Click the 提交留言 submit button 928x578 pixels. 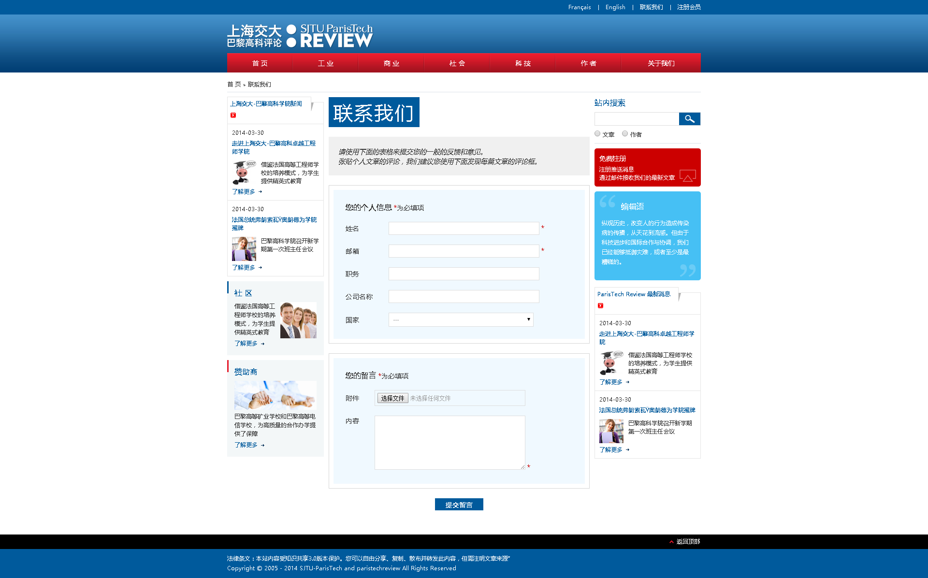459,505
